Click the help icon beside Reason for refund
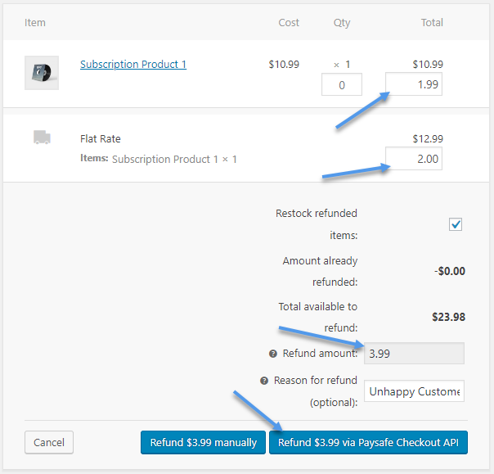The width and height of the screenshot is (494, 474). [264, 381]
